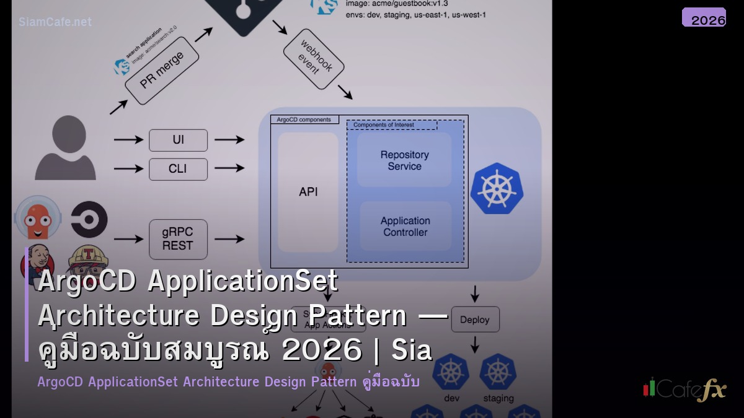Expand the webhook event node

[313, 58]
